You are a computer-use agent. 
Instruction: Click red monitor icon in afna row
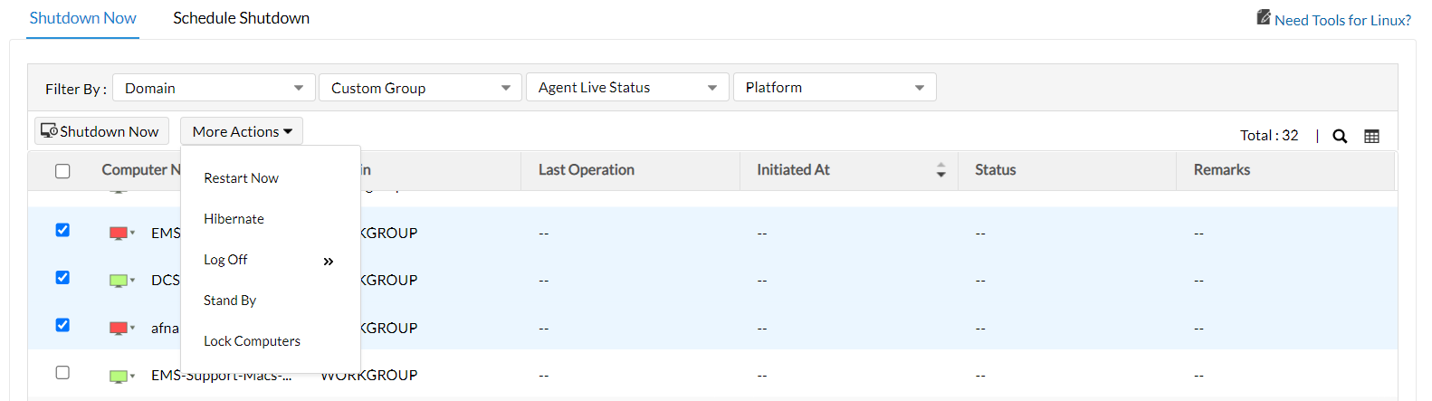point(119,328)
